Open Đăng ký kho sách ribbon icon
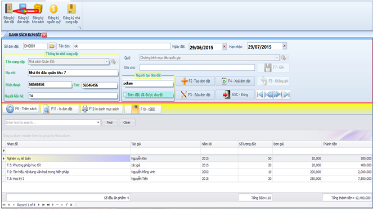This screenshot has height=209, width=373. click(x=38, y=13)
